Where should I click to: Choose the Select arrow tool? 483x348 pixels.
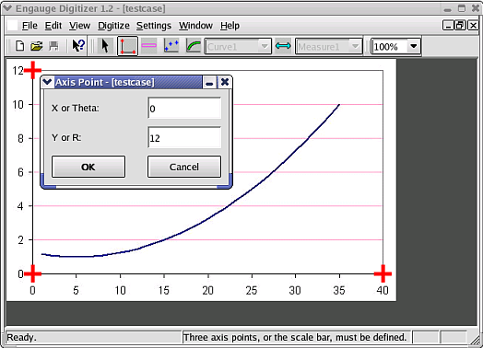[105, 46]
